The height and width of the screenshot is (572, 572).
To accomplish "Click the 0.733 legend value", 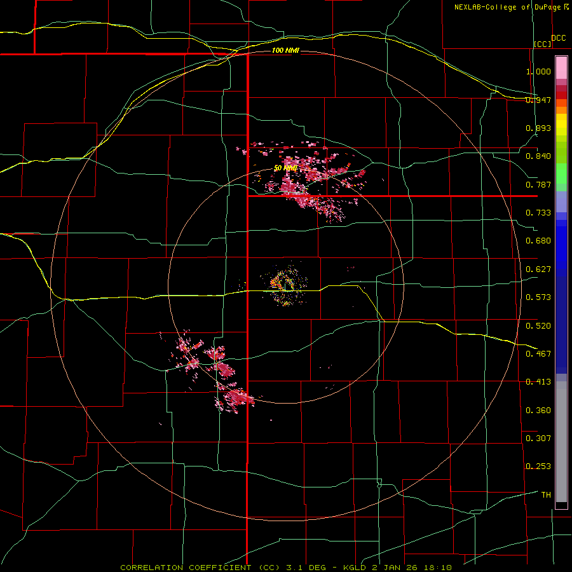I will [x=538, y=213].
